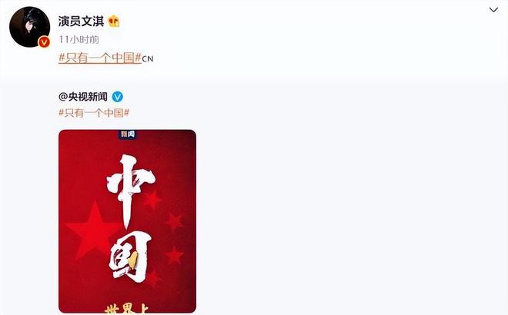
Task: Open the underlined #只有一个中国# hashtag in main post
Action: tap(100, 58)
